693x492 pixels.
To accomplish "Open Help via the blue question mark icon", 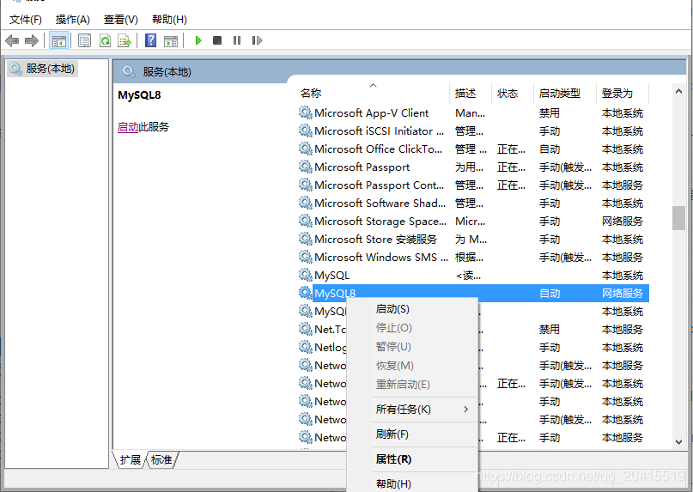I will 151,40.
